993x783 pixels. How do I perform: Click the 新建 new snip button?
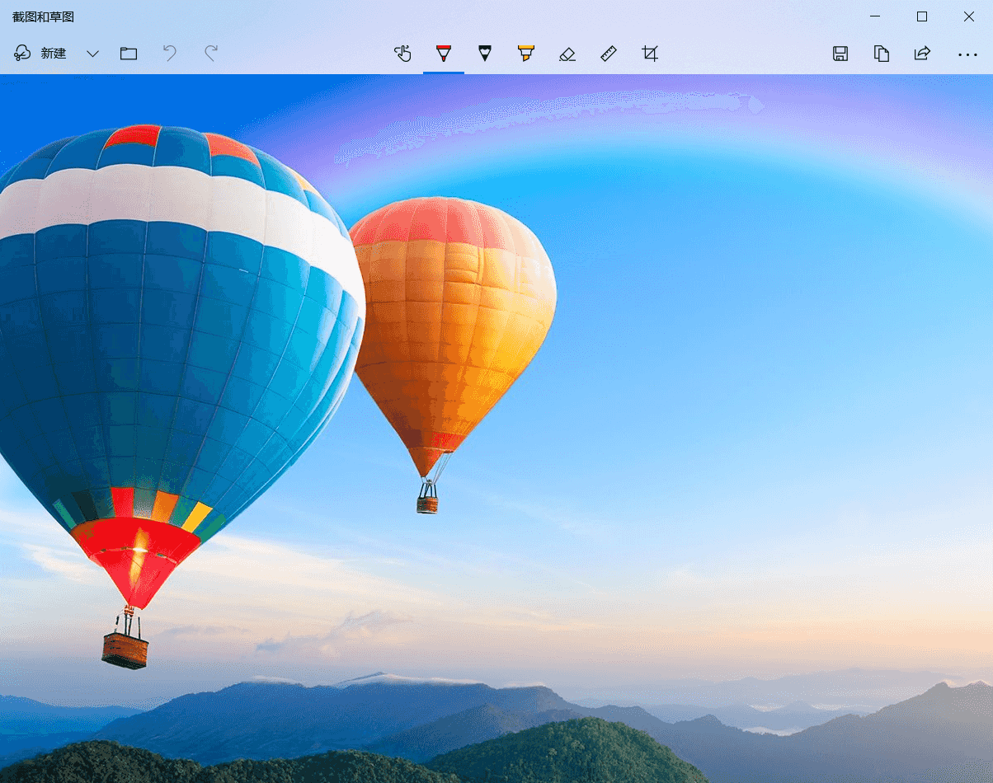[x=40, y=54]
